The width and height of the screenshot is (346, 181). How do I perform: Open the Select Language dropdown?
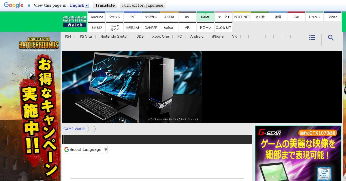pos(86,149)
